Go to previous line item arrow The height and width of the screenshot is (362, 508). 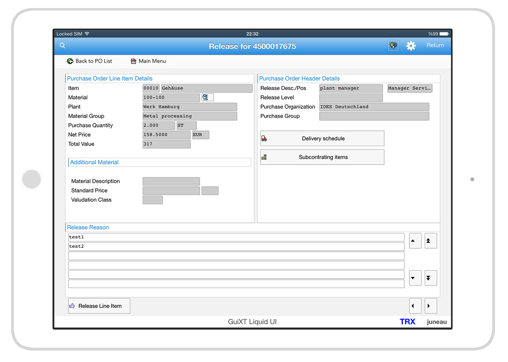(415, 306)
